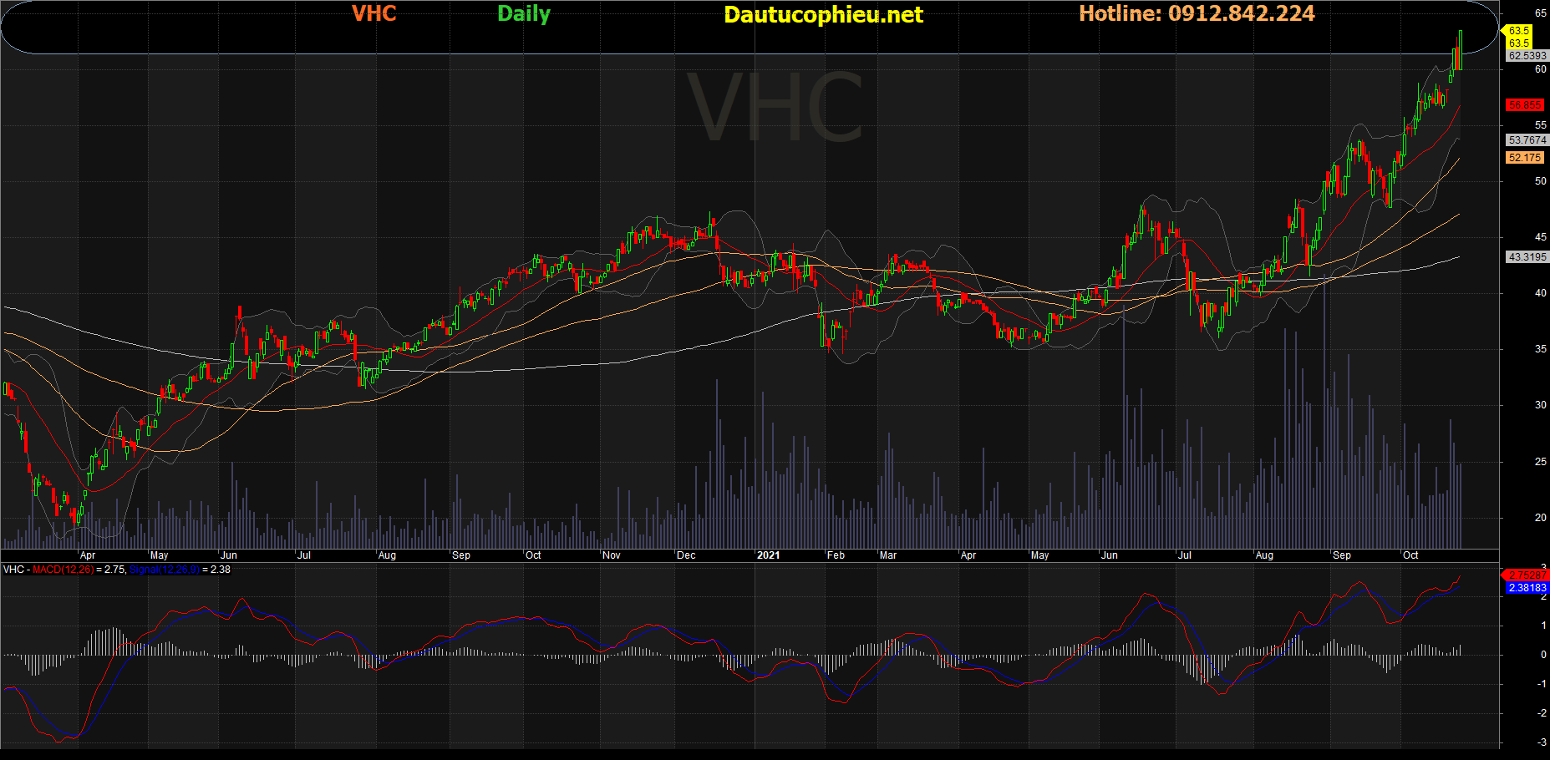This screenshot has height=760, width=1550.
Task: Open the Dautucophieu.net website link
Action: [823, 15]
